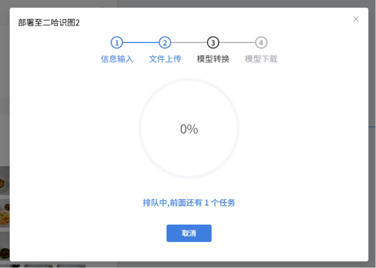Go to the 信息输入 step label
The width and height of the screenshot is (376, 268).
click(117, 59)
